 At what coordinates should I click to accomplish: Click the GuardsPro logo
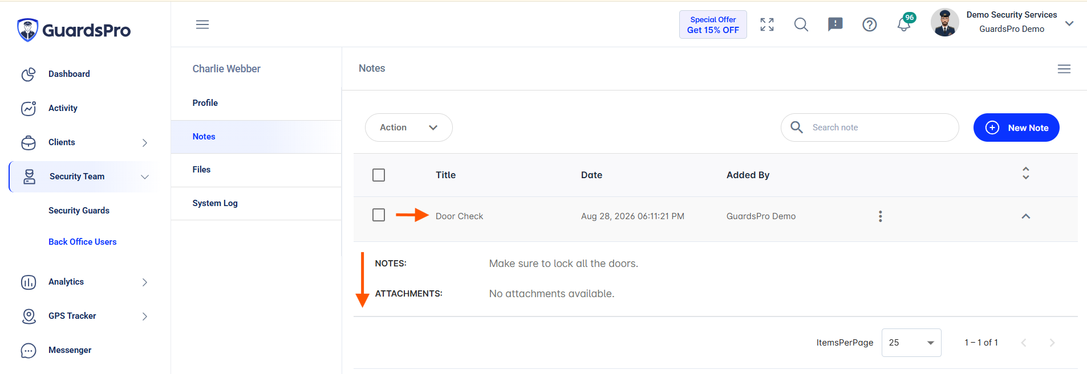[x=74, y=30]
